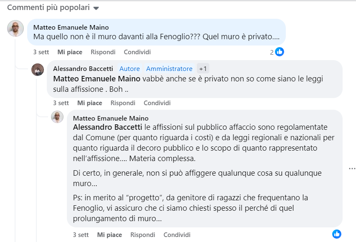Expand the '+1' badge next to Amministratore
The width and height of the screenshot is (356, 242).
coord(203,68)
